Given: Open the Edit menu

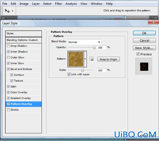Looking at the screenshot, I should 13,4.
